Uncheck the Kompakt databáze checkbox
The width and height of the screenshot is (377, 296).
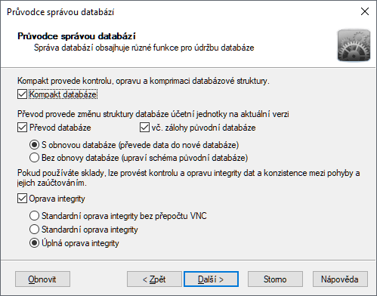22,94
